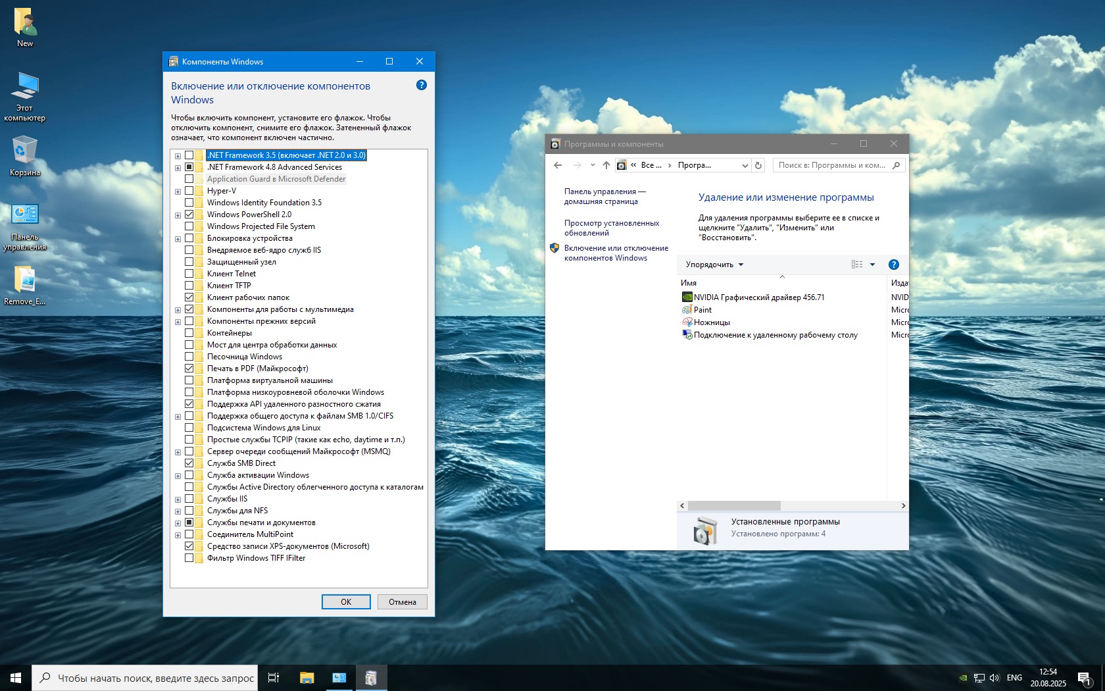
Task: Click the help icon in Programs toolbar
Action: (x=893, y=265)
